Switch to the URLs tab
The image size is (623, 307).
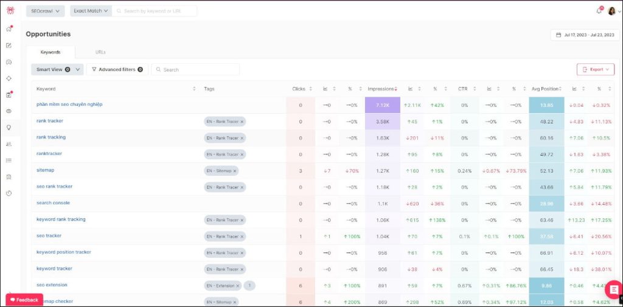click(100, 52)
